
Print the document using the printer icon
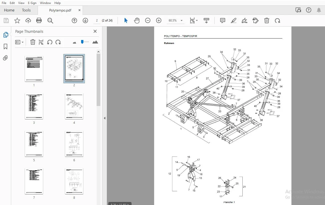click(39, 20)
